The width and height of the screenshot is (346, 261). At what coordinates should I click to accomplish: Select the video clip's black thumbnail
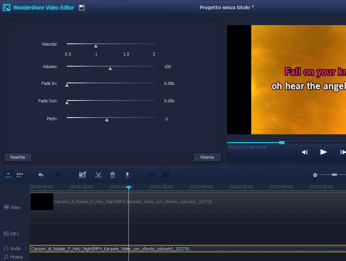(x=42, y=202)
